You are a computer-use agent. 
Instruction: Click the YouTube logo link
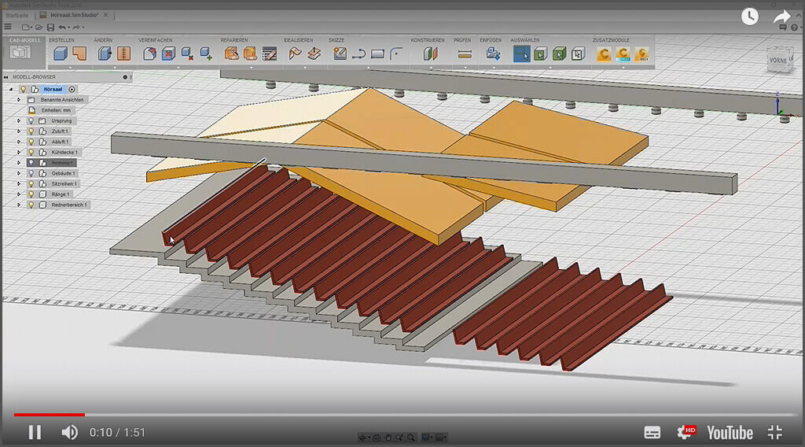pyautogui.click(x=729, y=432)
